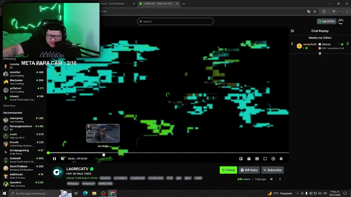
Task: Pause the VOD playback
Action: click(54, 159)
